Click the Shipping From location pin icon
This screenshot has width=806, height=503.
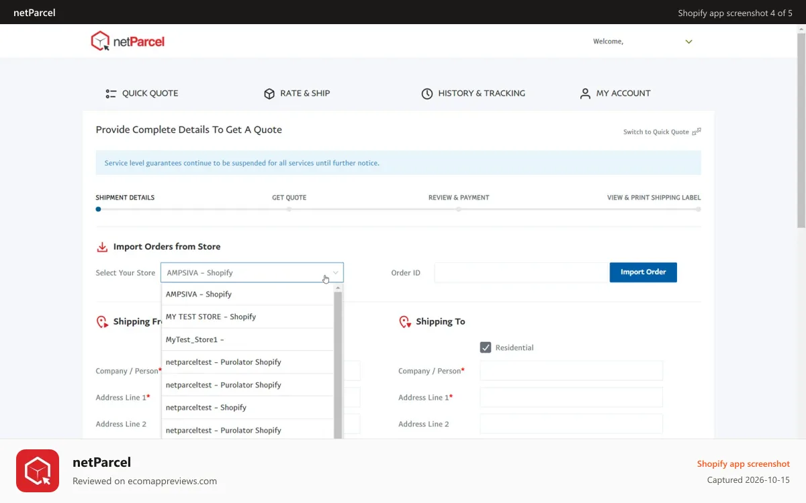point(102,322)
